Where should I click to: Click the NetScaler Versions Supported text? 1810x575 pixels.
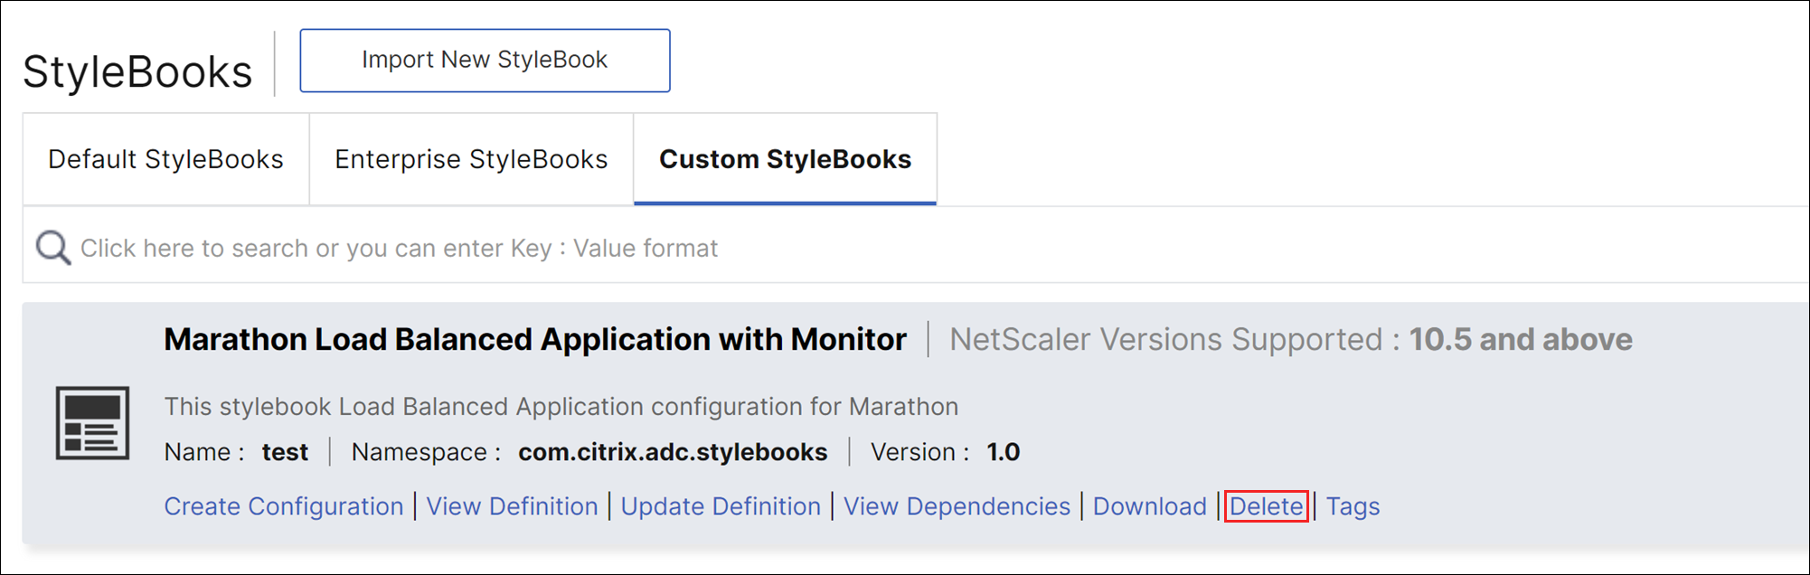coord(1291,339)
